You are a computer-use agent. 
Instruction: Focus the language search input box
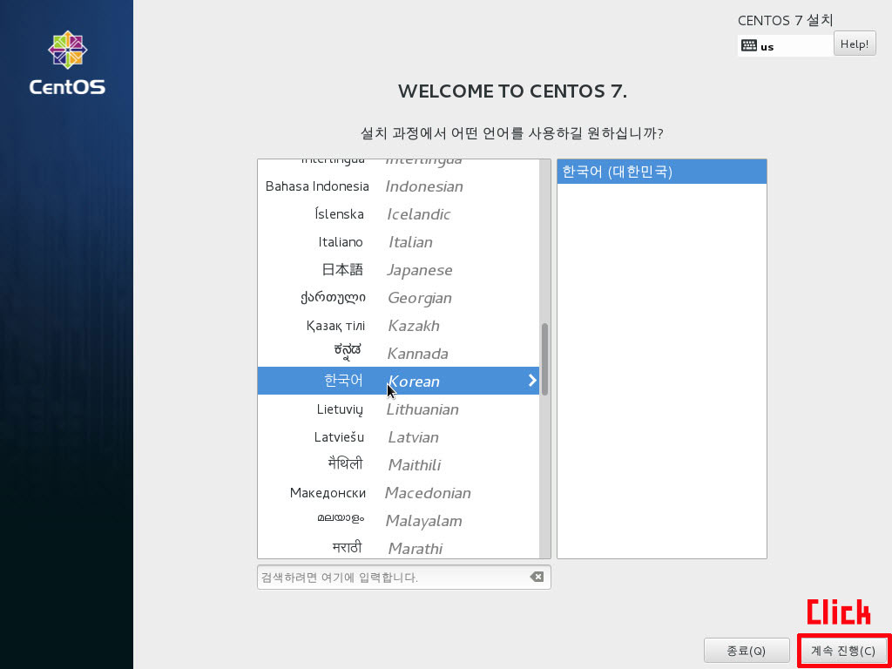404,578
